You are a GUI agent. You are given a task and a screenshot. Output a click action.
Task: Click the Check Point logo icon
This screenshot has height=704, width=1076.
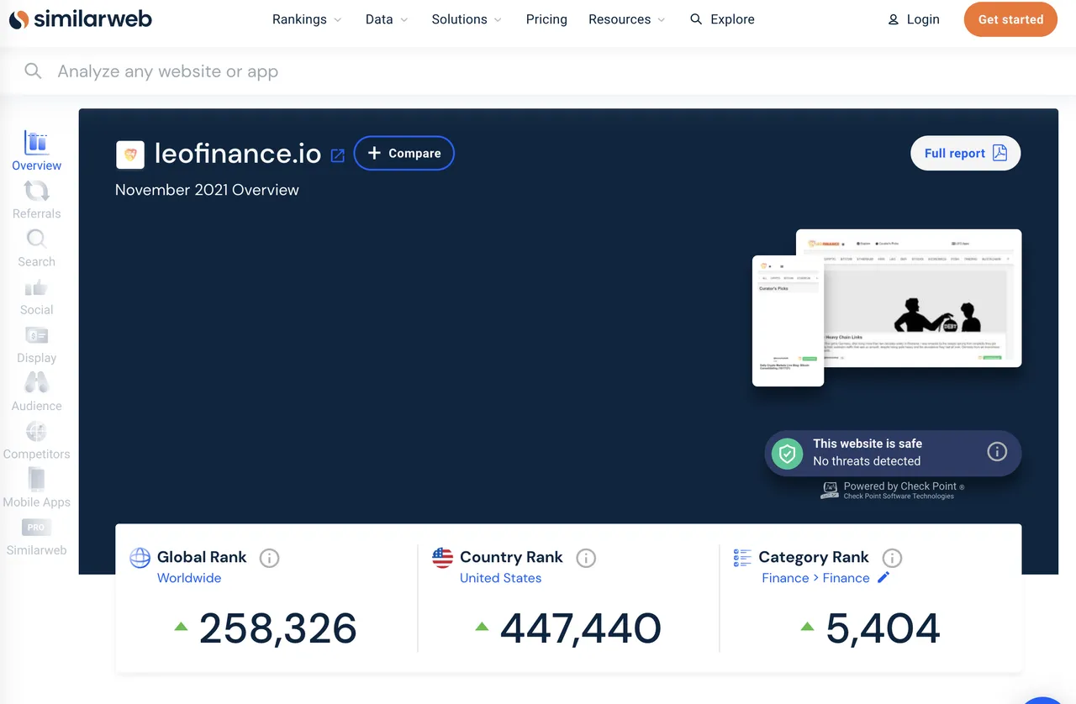click(830, 491)
